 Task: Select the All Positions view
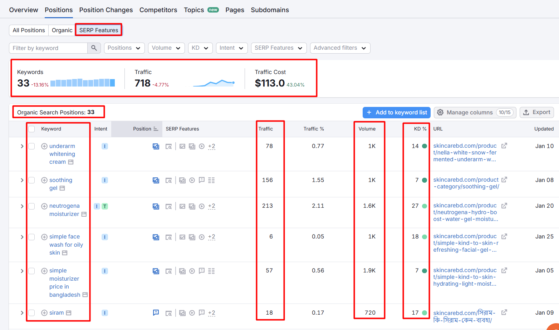click(x=29, y=30)
